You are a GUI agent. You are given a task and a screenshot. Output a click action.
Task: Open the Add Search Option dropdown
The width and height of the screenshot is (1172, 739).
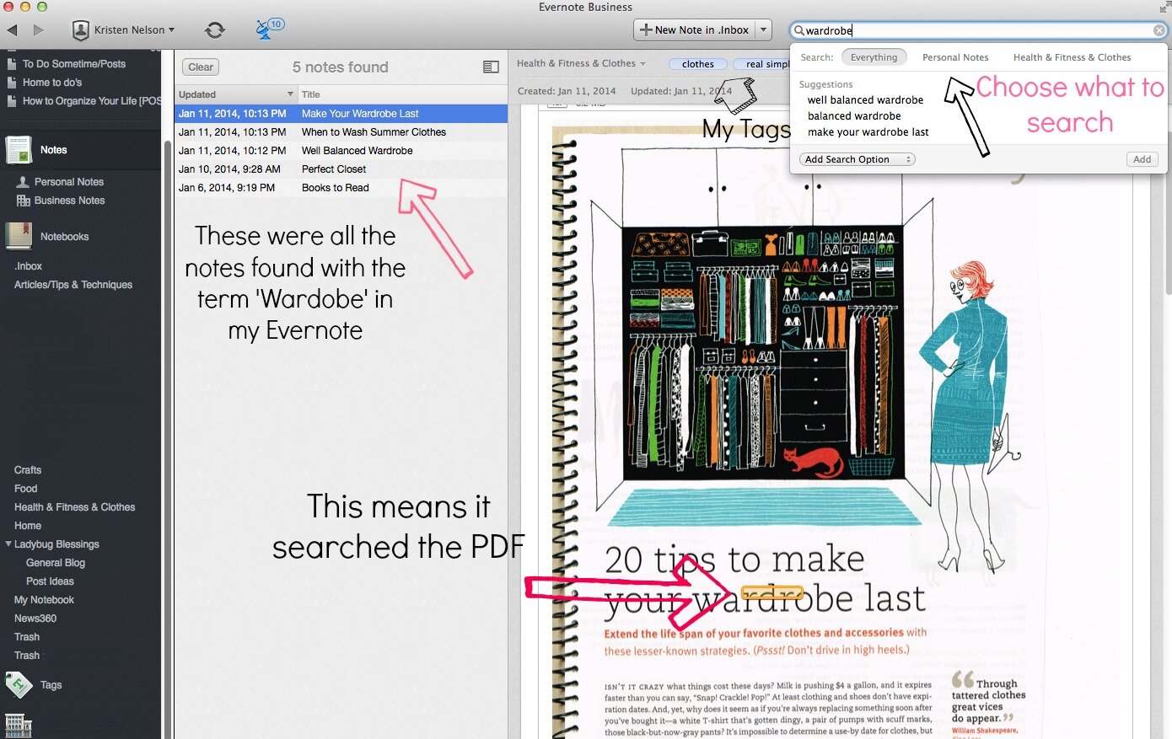(x=857, y=159)
